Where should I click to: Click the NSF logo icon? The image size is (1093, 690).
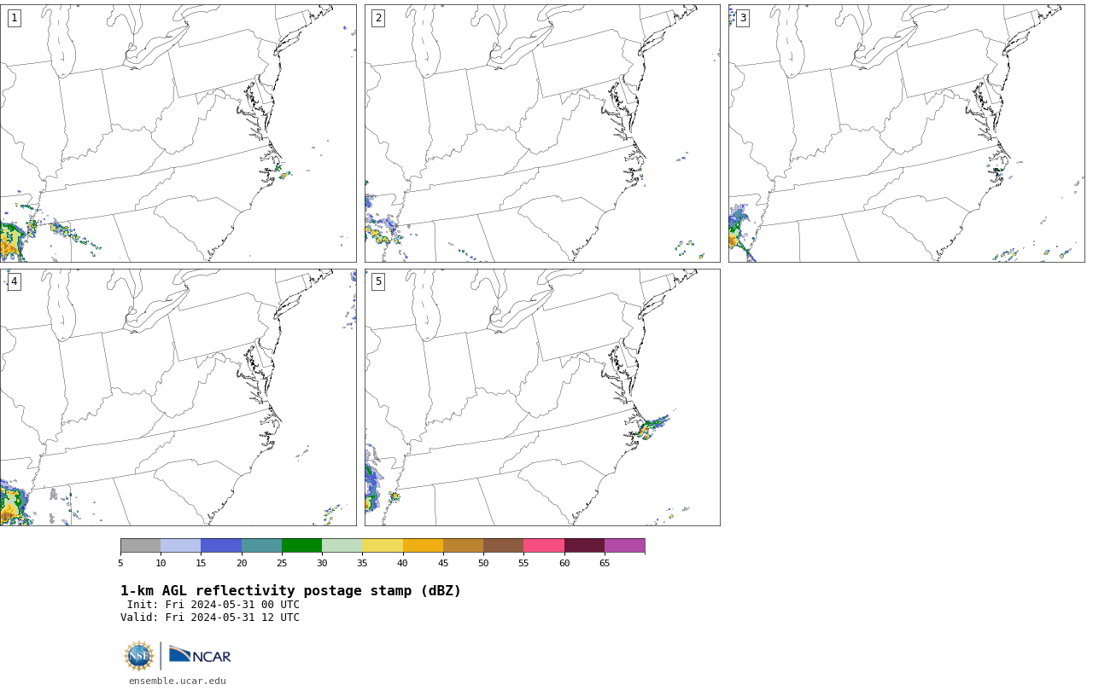(139, 656)
